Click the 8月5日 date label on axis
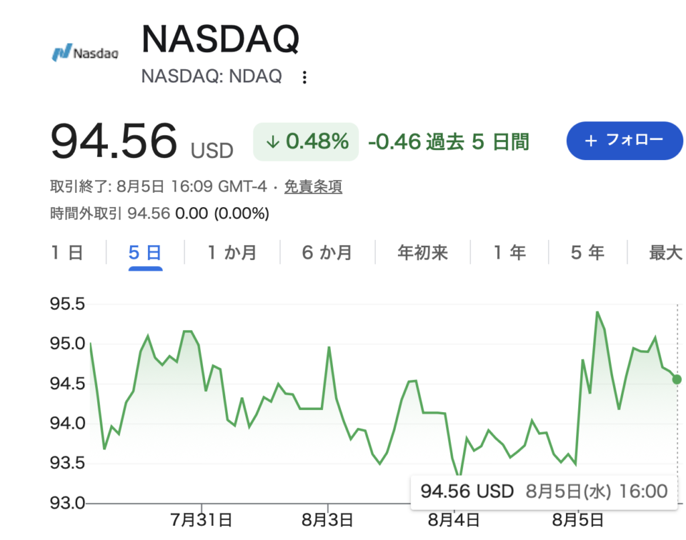The height and width of the screenshot is (540, 686). tap(578, 520)
